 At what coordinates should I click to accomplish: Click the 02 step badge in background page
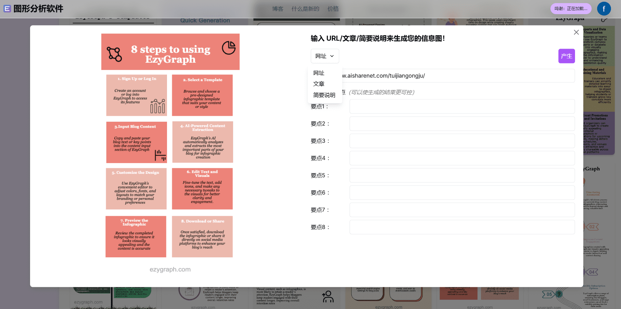click(592, 227)
